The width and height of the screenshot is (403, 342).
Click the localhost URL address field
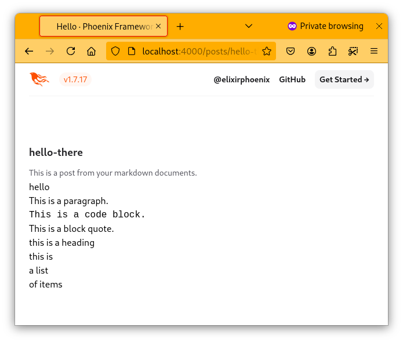pyautogui.click(x=191, y=51)
